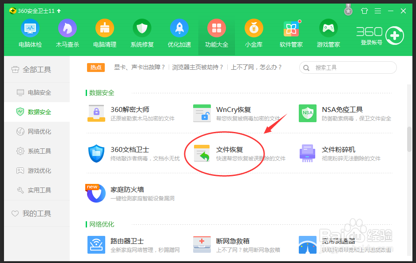Open 我的工具 in the sidebar

37,213
